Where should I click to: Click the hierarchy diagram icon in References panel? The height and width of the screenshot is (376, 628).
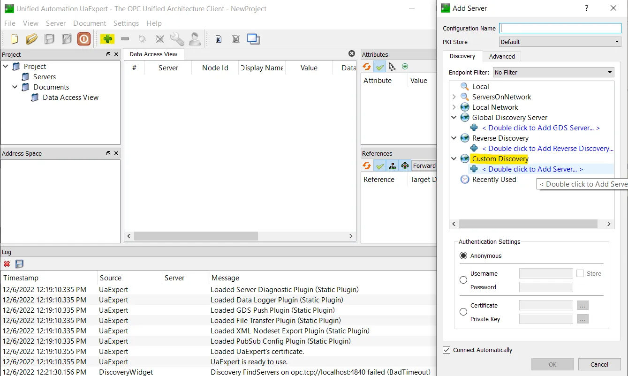point(393,165)
